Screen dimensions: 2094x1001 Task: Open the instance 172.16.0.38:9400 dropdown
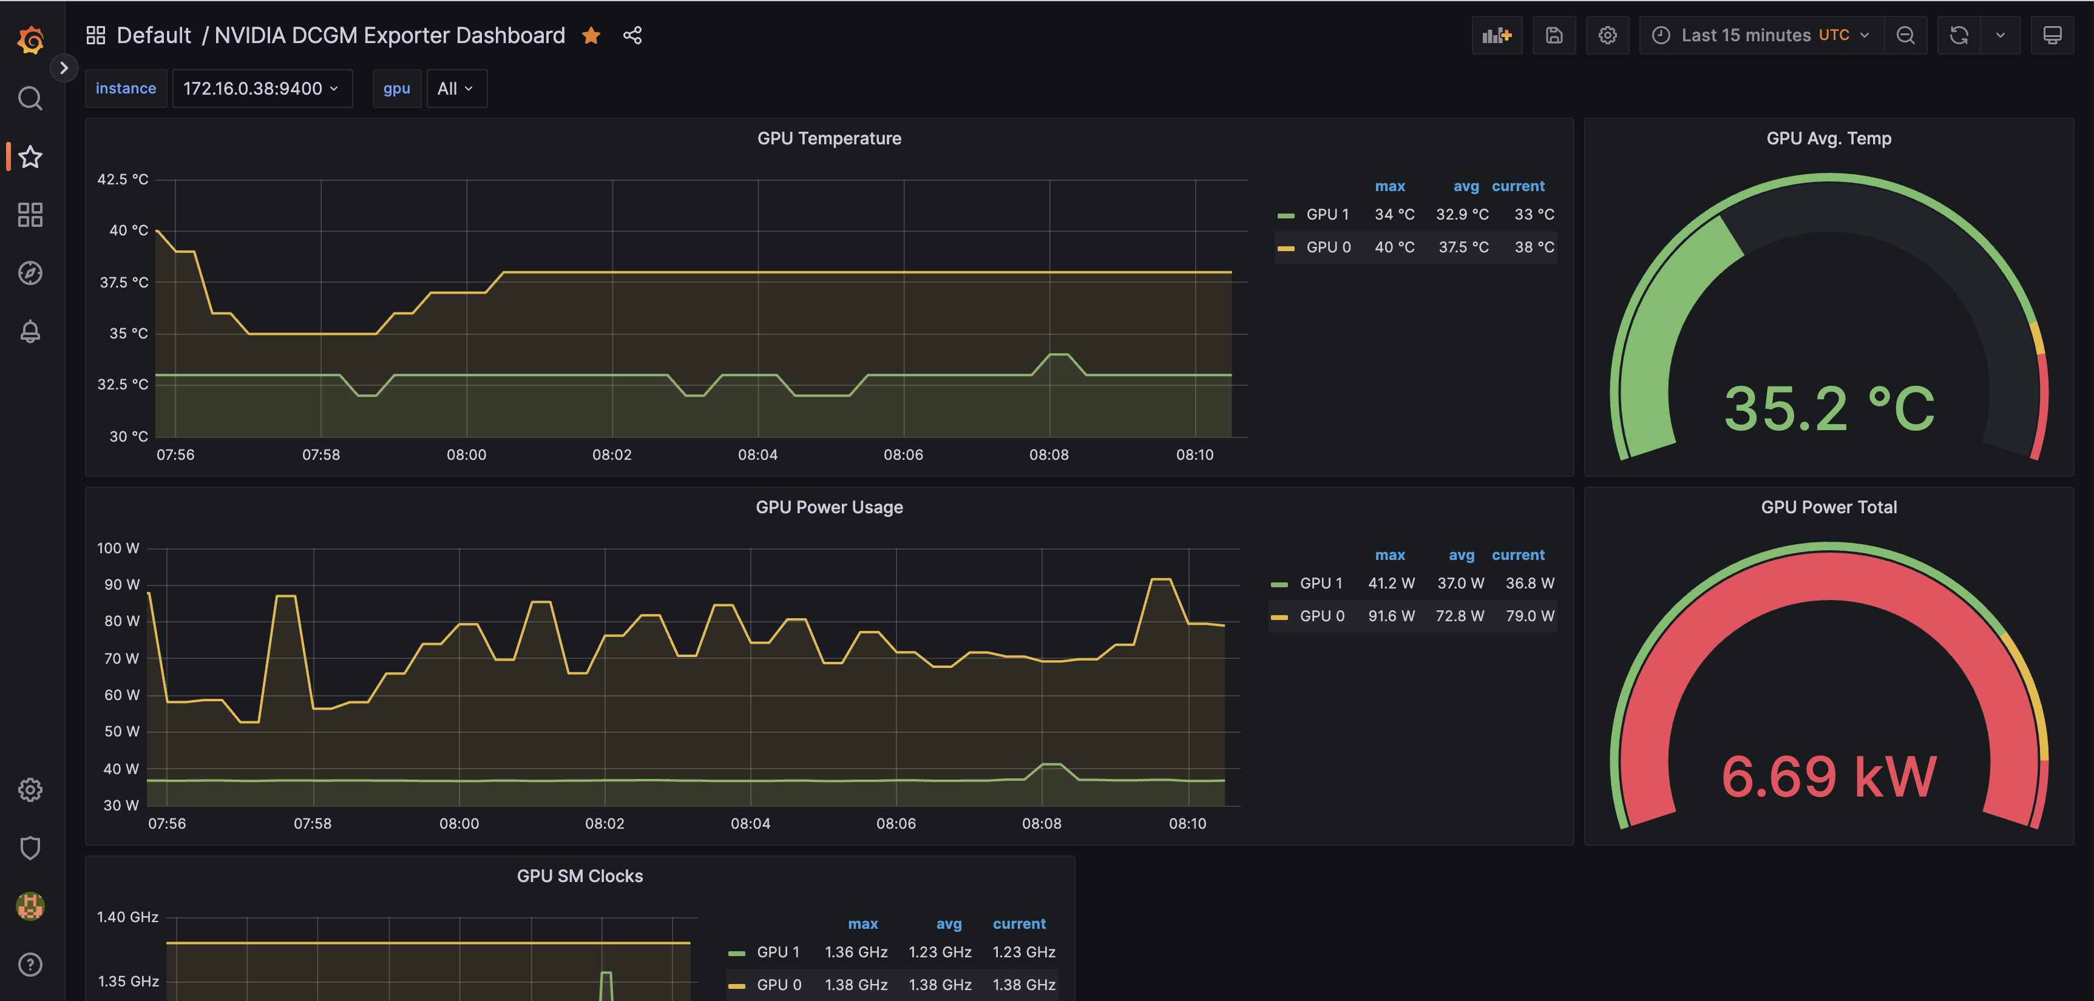(262, 89)
